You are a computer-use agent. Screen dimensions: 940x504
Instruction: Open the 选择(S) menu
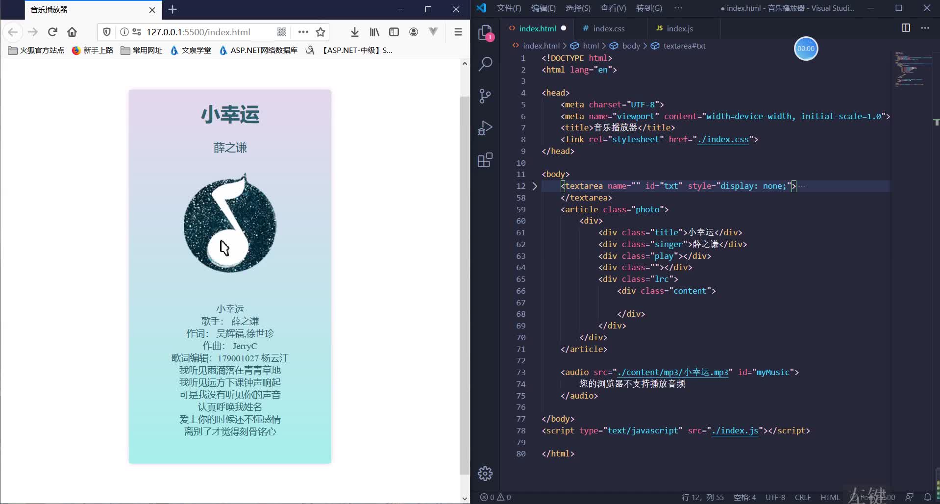coord(578,8)
